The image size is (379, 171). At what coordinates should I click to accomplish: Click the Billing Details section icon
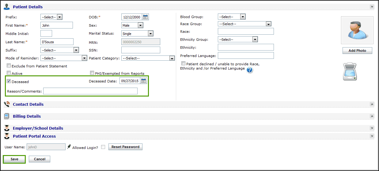7,116
